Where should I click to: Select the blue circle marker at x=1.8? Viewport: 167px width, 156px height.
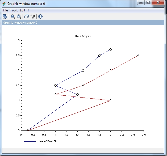[x=99, y=56]
